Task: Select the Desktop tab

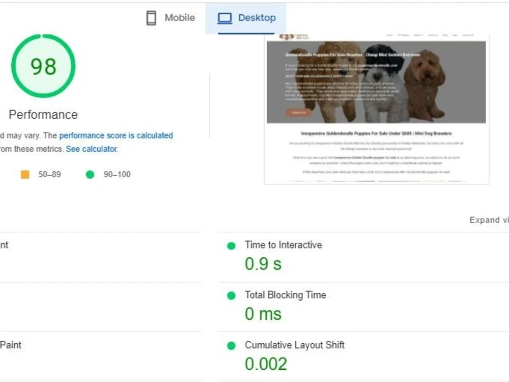Action: pyautogui.click(x=246, y=18)
